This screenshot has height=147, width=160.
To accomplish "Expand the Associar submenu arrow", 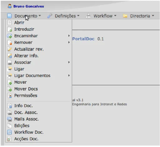I will coord(69,62).
